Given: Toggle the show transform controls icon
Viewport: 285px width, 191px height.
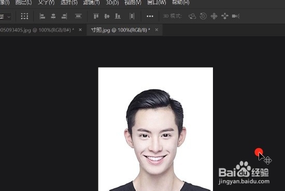Looking at the screenshot, I should pos(24,17).
